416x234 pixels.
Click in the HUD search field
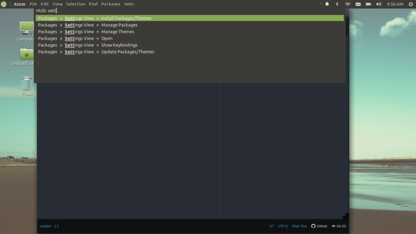click(x=190, y=11)
